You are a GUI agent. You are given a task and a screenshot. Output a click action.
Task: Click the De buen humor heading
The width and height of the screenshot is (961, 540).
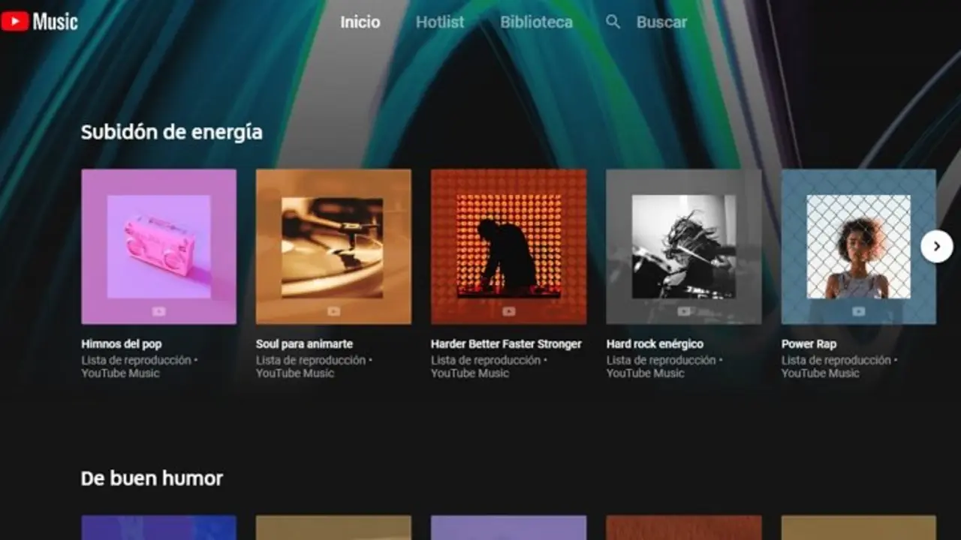pyautogui.click(x=152, y=478)
